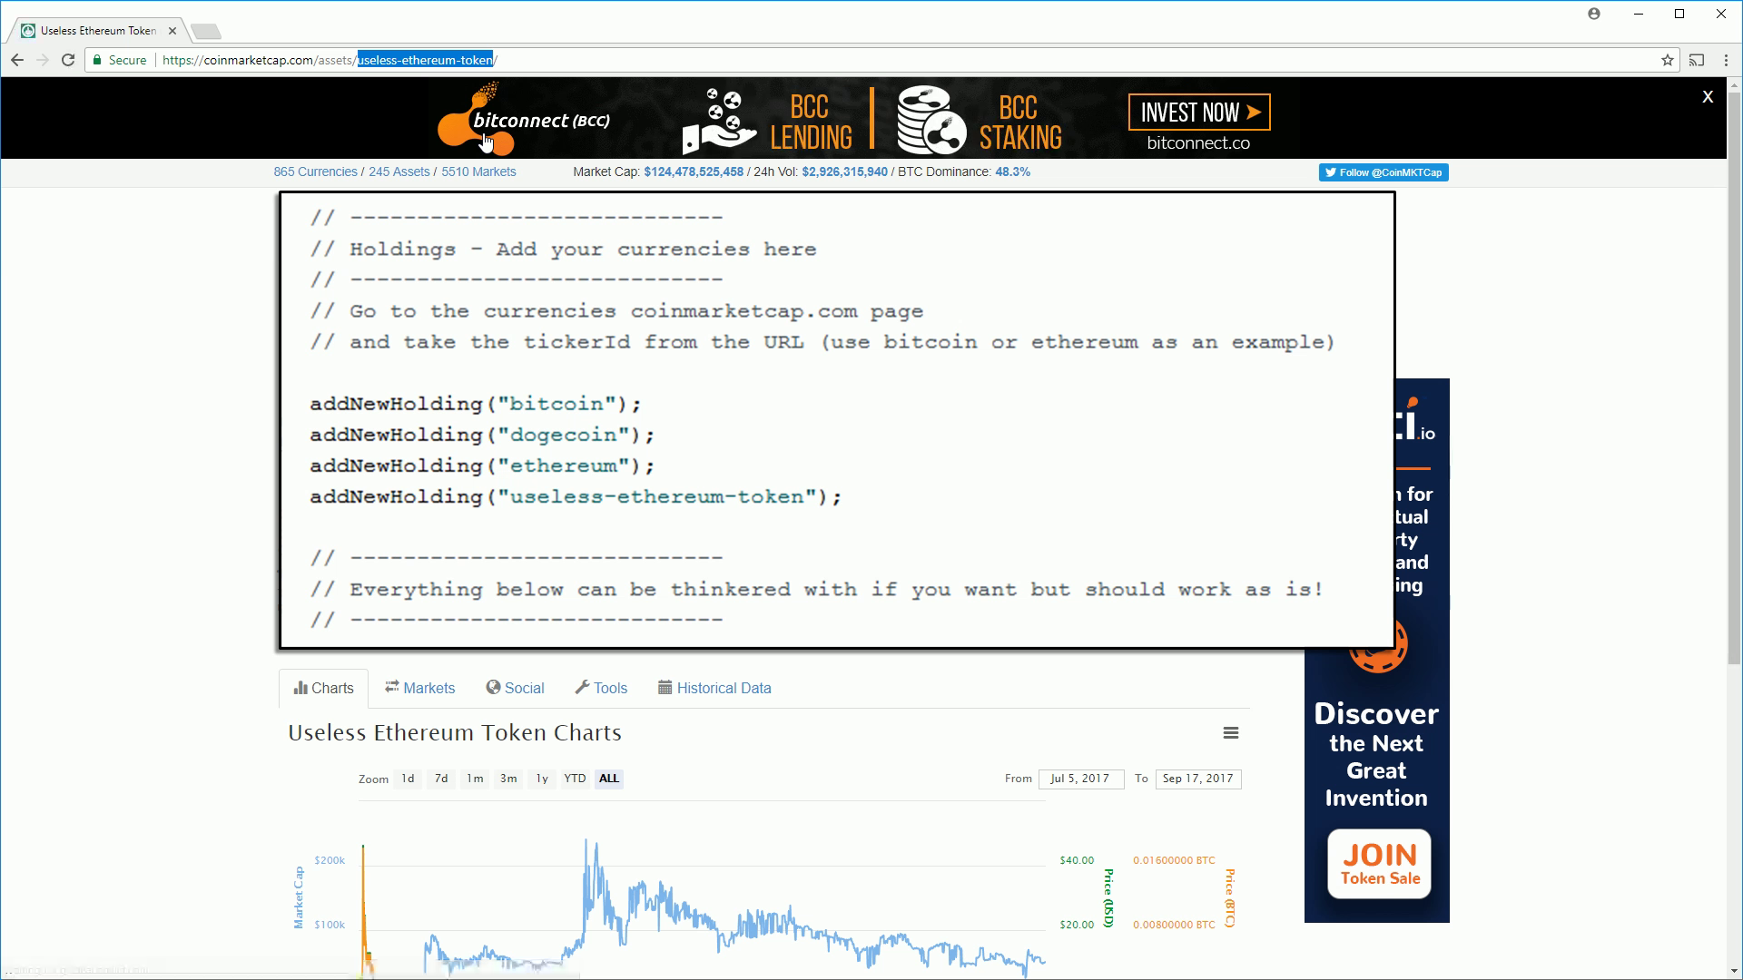
Task: Open the bitconnect (BCC) logo
Action: pyautogui.click(x=524, y=119)
